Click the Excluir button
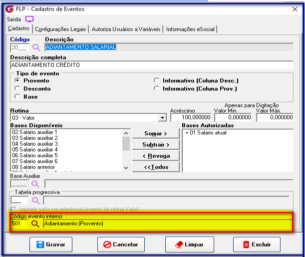The height and width of the screenshot is (257, 305). [x=257, y=245]
